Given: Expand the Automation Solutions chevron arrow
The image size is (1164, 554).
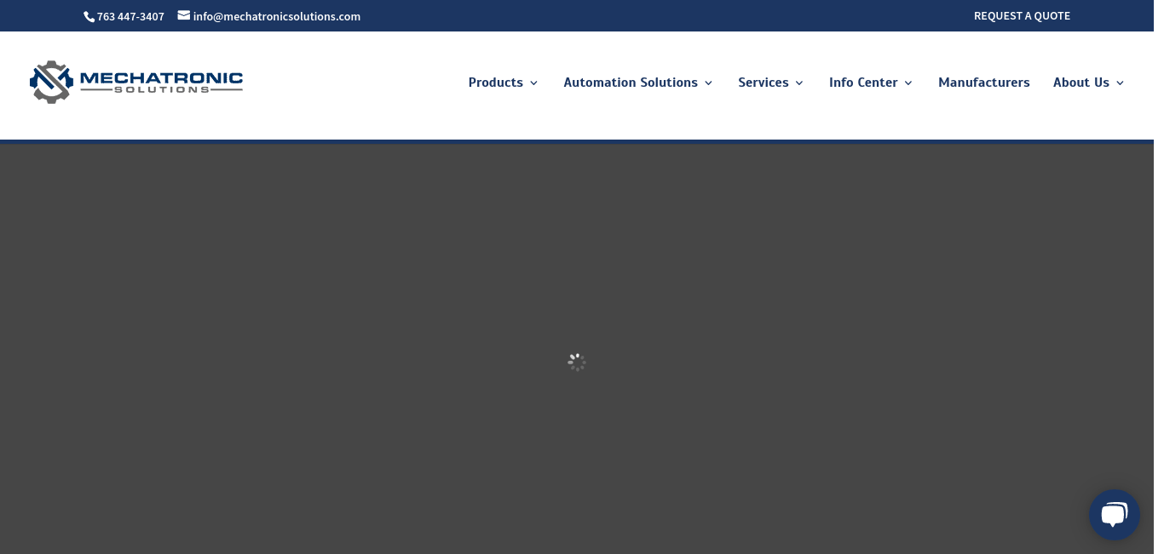Looking at the screenshot, I should tap(708, 83).
